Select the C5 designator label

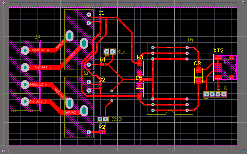click(x=139, y=78)
